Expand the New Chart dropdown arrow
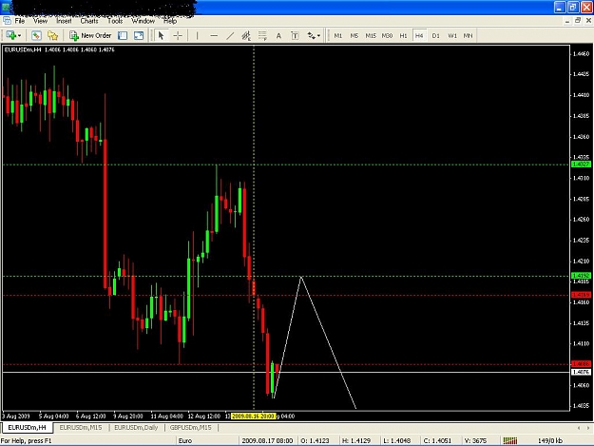 (x=19, y=36)
